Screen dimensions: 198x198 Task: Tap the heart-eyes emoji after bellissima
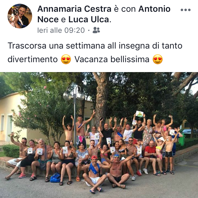(x=157, y=59)
